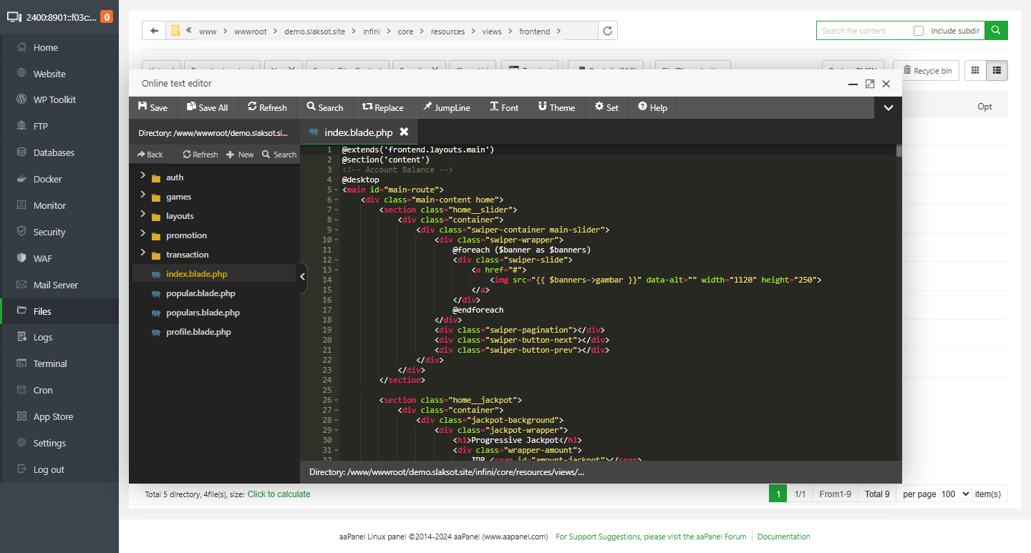Collapse the file tree sidebar handle
This screenshot has width=1031, height=553.
[x=302, y=276]
